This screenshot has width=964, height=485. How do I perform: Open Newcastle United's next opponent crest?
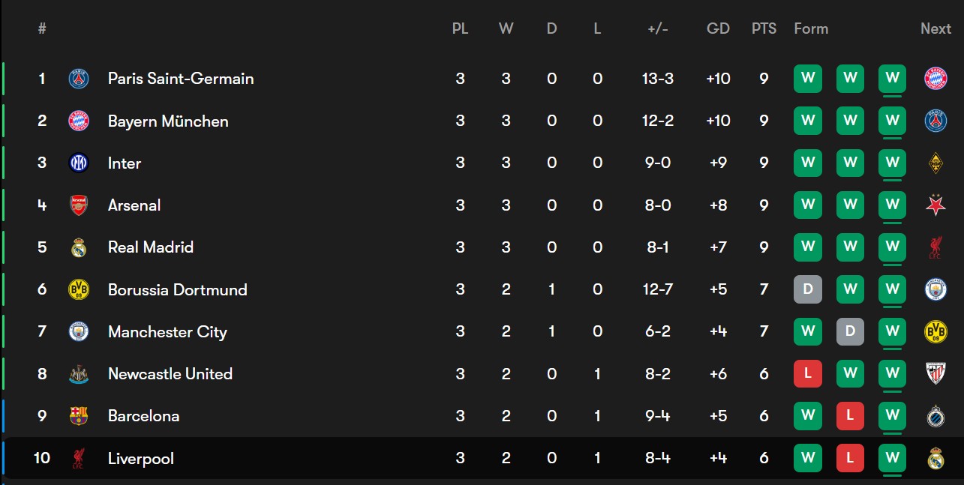(x=935, y=373)
